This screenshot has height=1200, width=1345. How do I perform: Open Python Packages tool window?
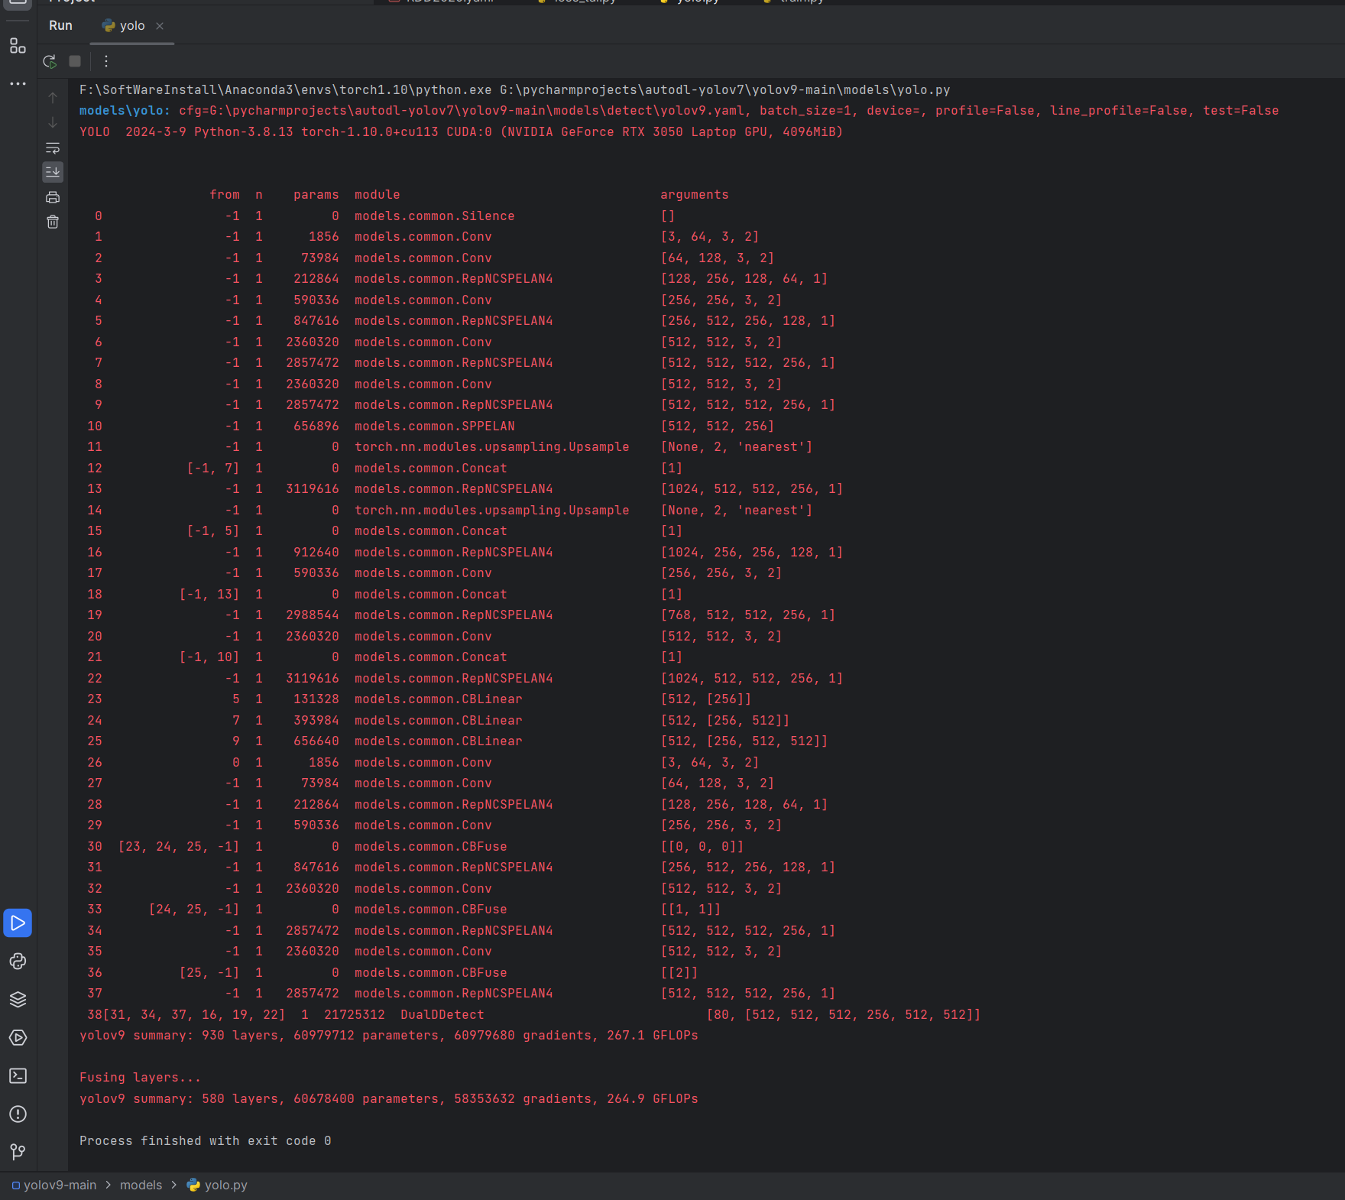click(x=18, y=1000)
